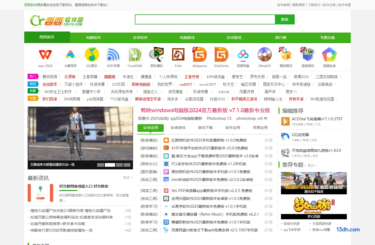Image resolution: width=375 pixels, height=245 pixels.
Task: Expand 更多>> beside 推荐专题
Action: coord(312,165)
